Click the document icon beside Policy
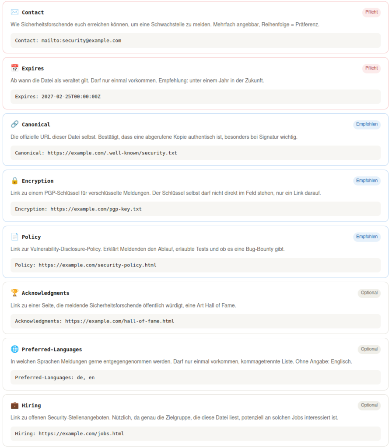The image size is (392, 448). [x=14, y=237]
